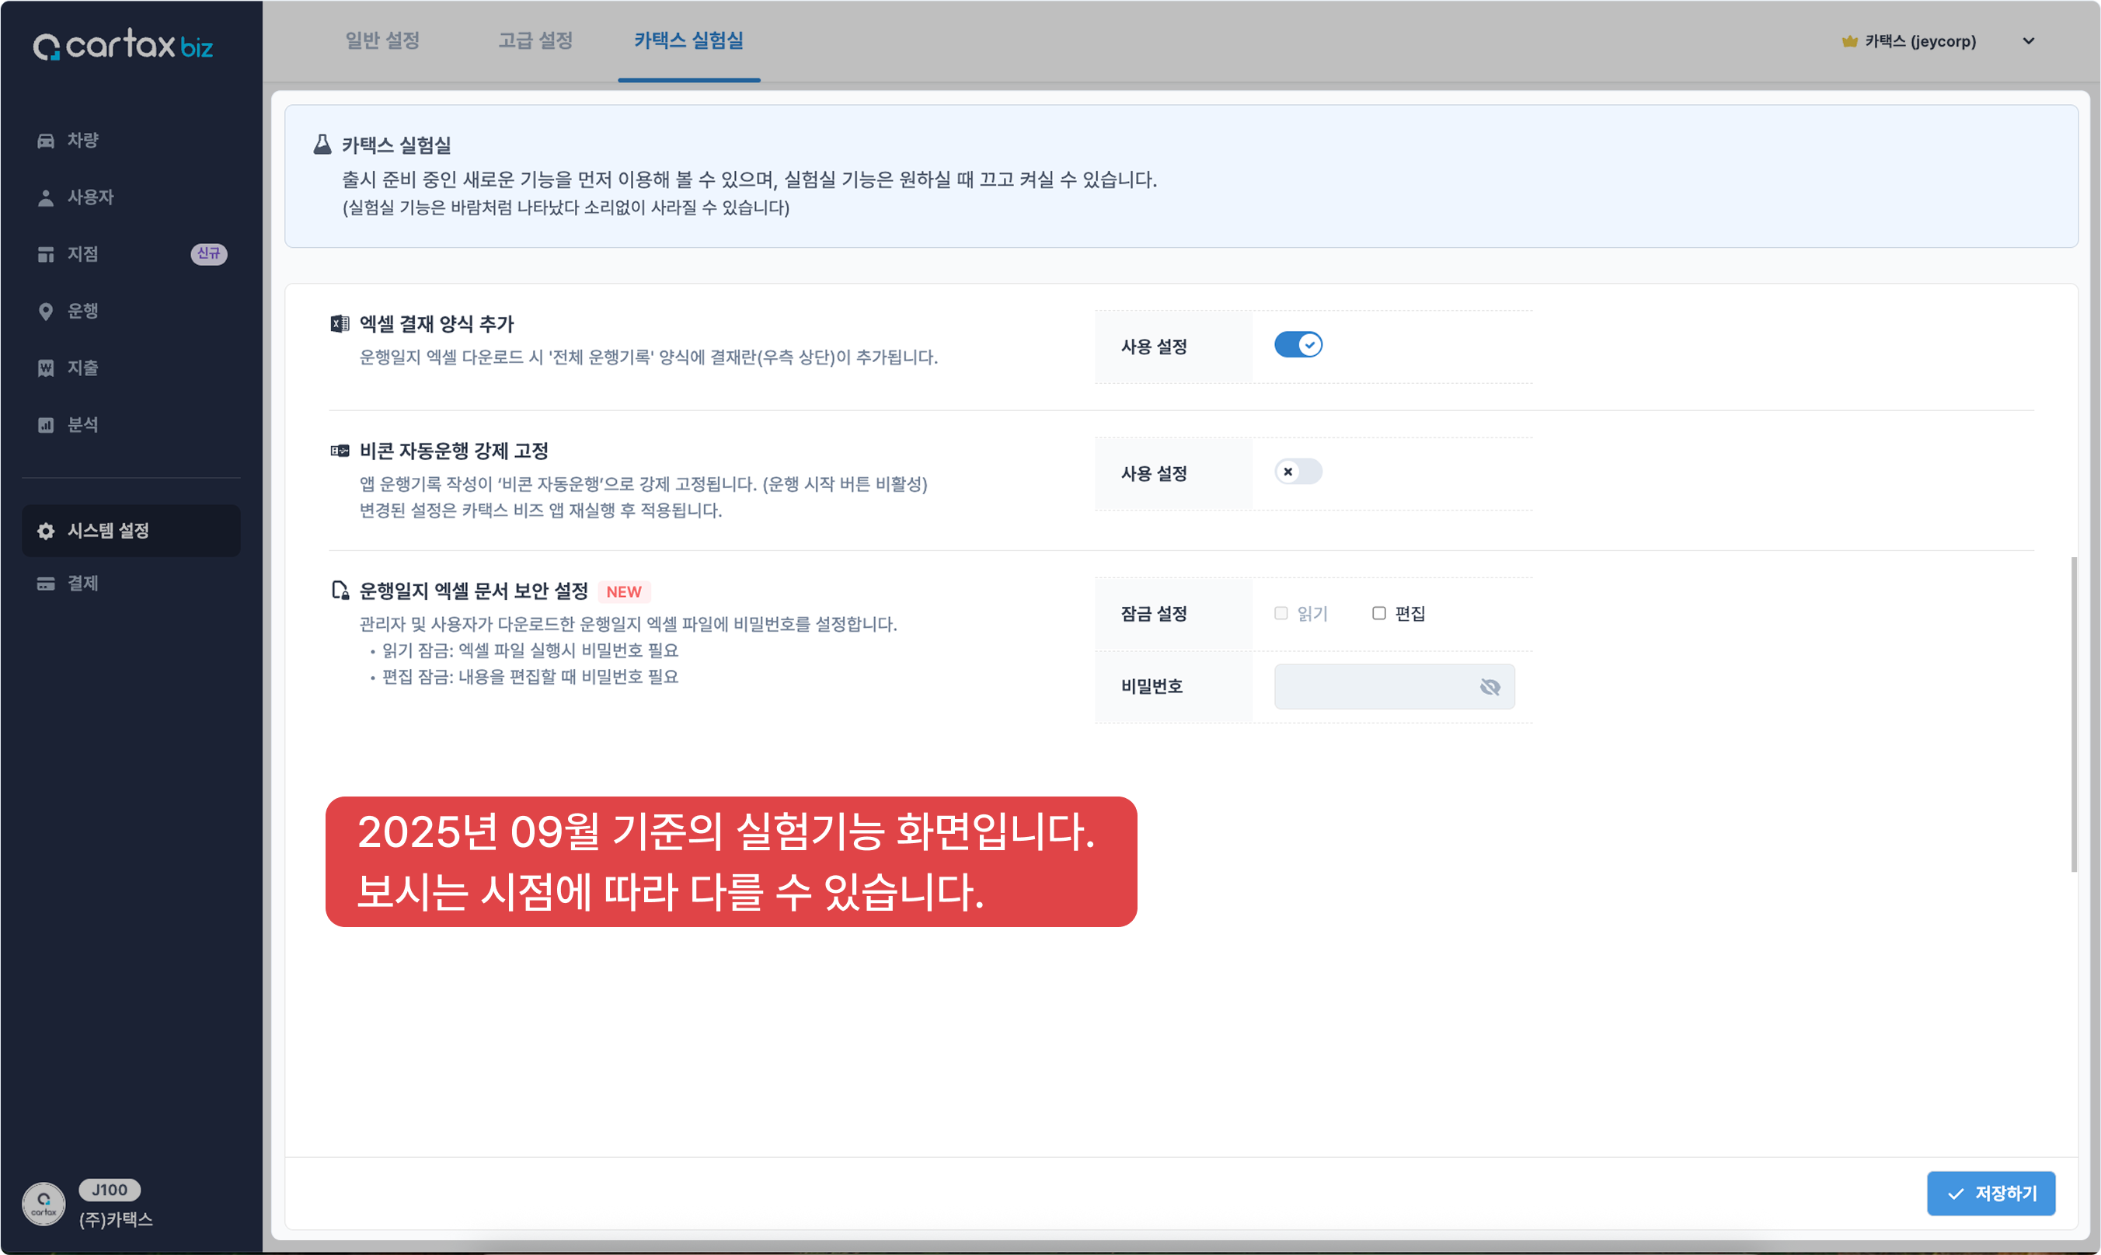2101x1255 pixels.
Task: Click the 사용자 person icon in sidebar
Action: (46, 197)
